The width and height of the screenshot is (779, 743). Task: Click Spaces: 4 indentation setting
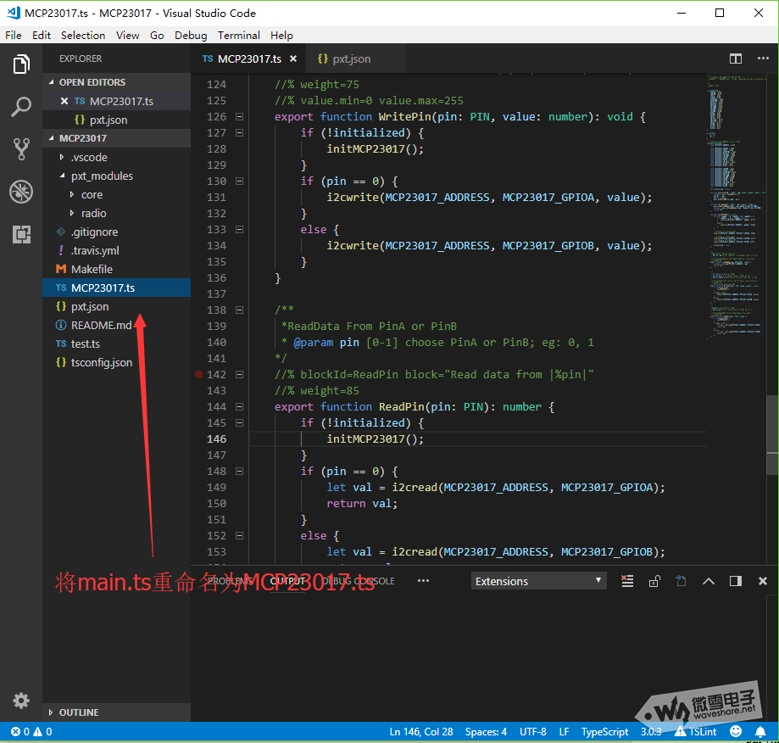pyautogui.click(x=486, y=731)
